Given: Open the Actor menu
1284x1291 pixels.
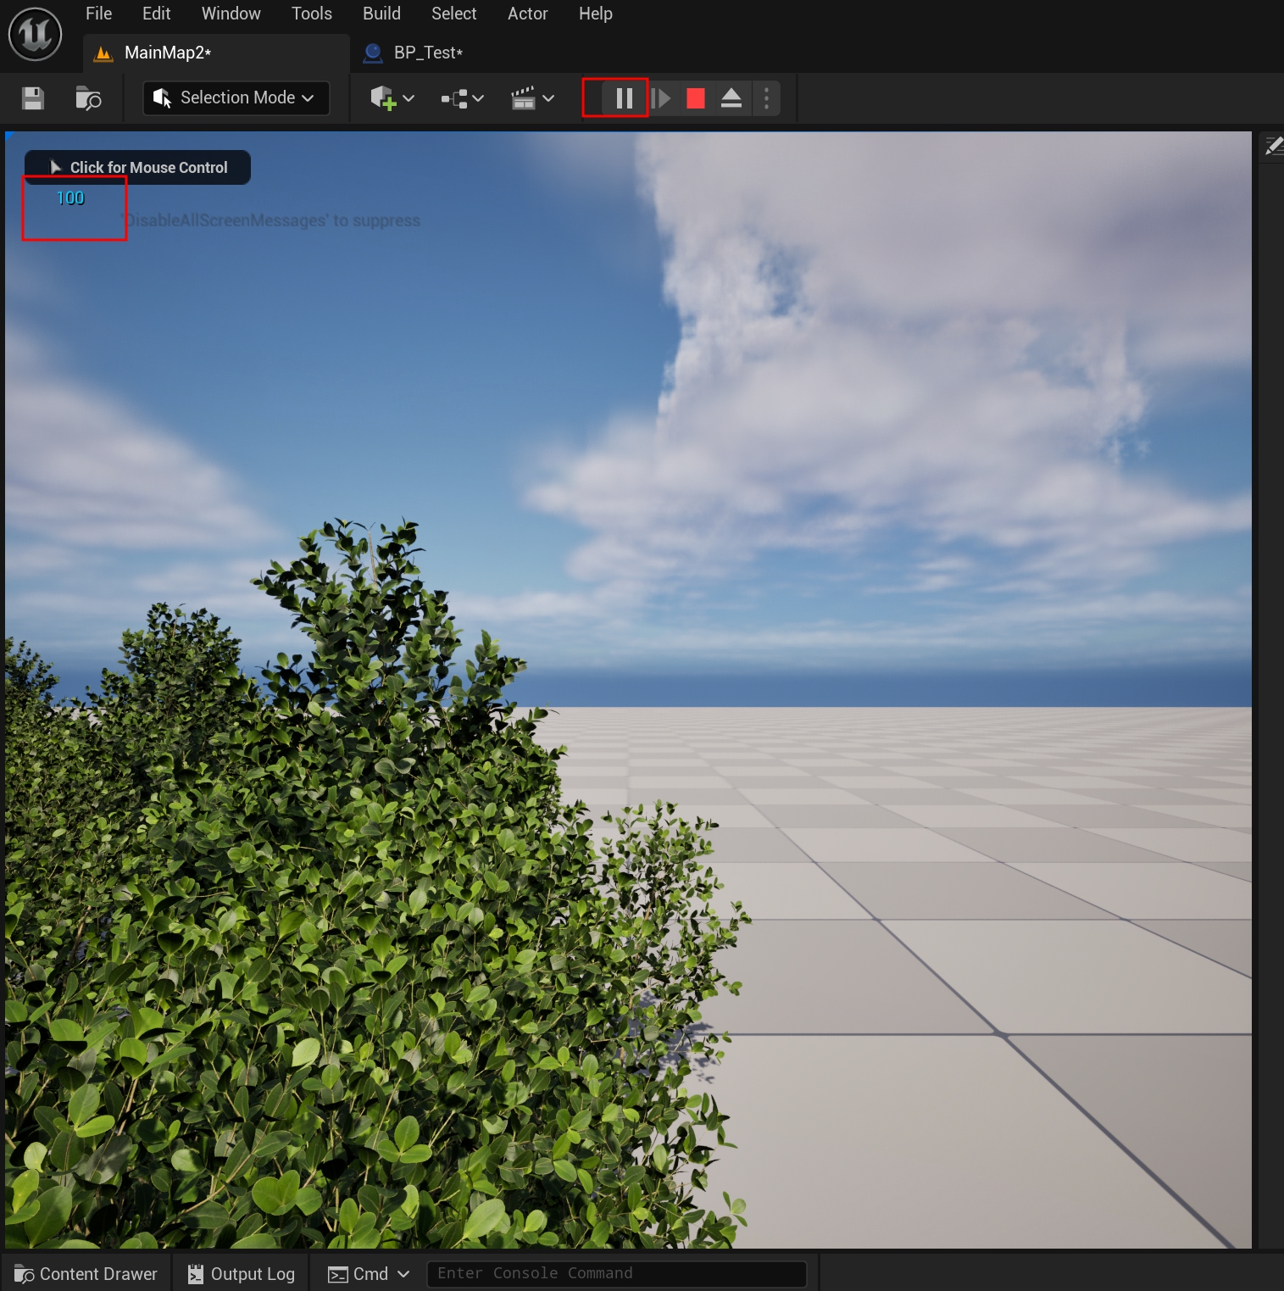Looking at the screenshot, I should 528,14.
